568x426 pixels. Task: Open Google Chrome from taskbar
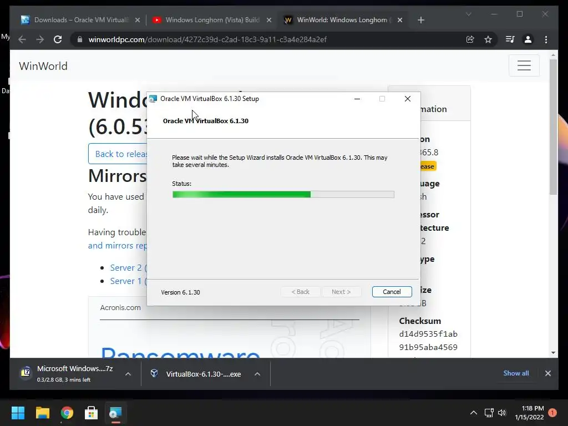(67, 413)
